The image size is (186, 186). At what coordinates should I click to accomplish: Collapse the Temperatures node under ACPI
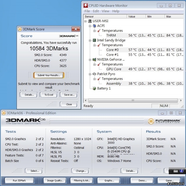[x=94, y=31]
